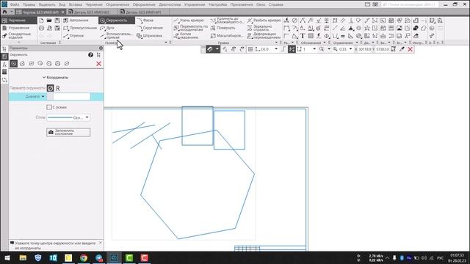Select the Отрезок line segment tool
The image size is (470, 264).
73,36
